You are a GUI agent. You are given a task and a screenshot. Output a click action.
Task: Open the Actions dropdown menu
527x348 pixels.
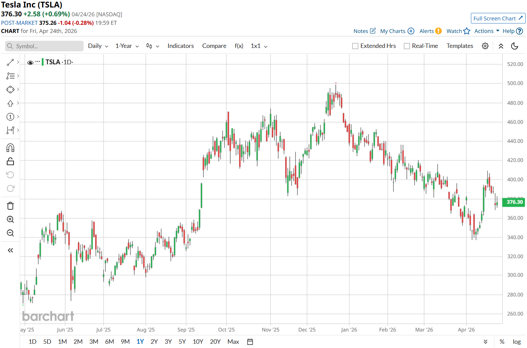click(x=487, y=31)
